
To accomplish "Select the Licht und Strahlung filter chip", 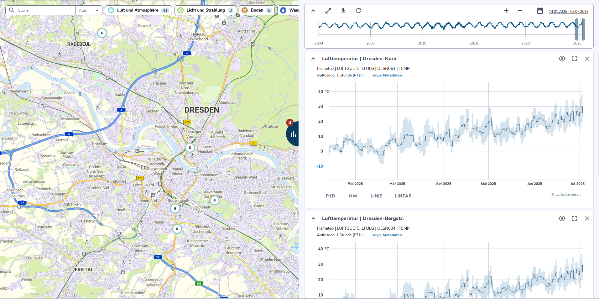I will (x=205, y=10).
